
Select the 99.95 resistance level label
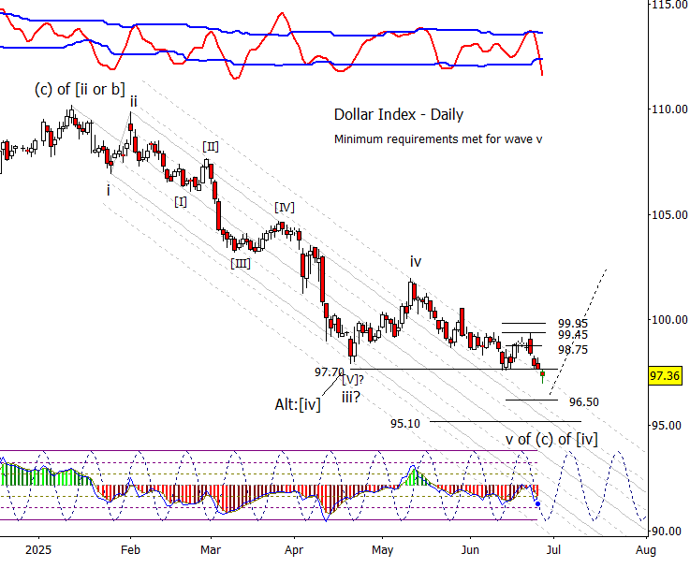tap(573, 324)
